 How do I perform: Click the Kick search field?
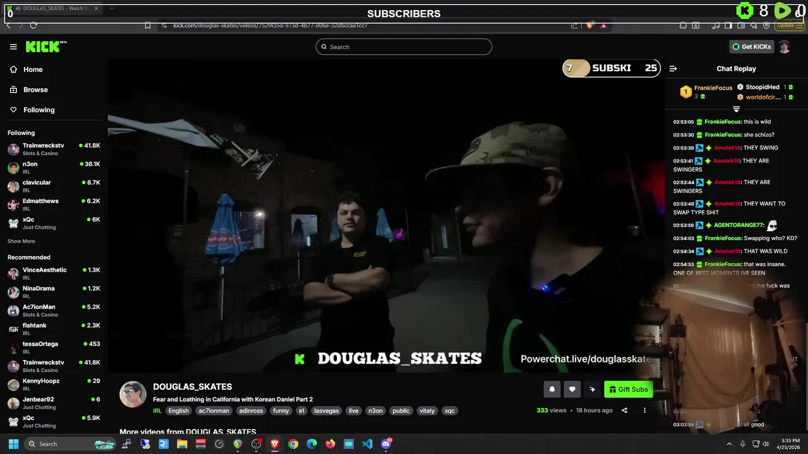click(404, 47)
